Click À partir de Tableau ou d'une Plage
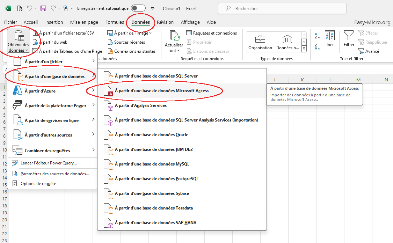The image size is (393, 243). tap(67, 51)
